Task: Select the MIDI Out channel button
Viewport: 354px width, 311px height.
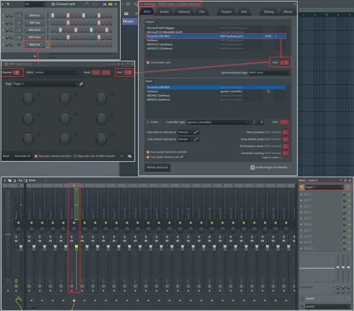Action: pos(35,45)
